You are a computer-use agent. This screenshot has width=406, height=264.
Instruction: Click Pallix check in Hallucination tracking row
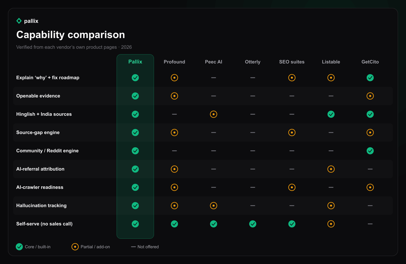(135, 206)
